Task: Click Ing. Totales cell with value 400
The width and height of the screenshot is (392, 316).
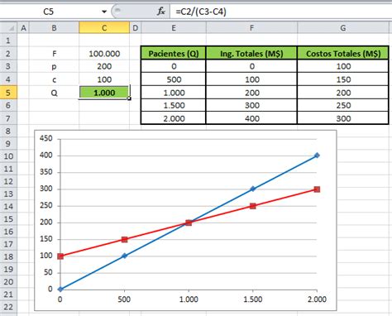Action: click(x=251, y=118)
